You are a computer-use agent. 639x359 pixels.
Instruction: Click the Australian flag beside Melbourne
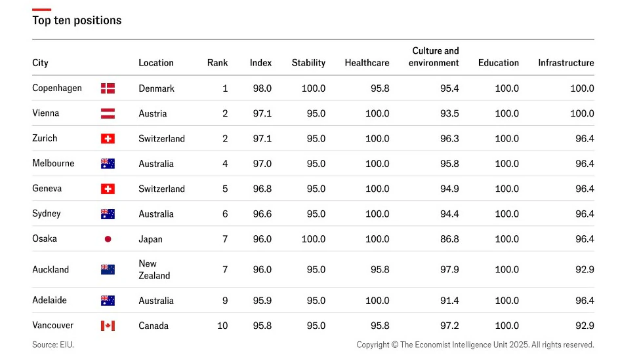tap(108, 164)
